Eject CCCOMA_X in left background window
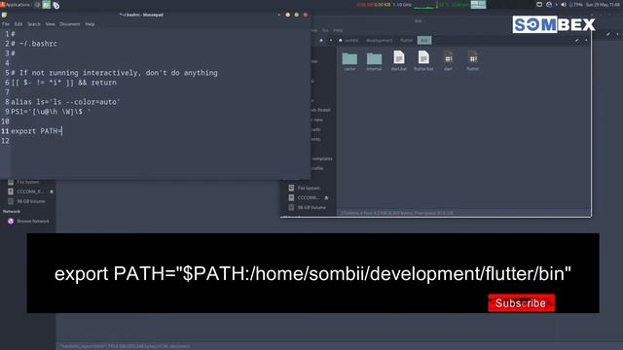The width and height of the screenshot is (623, 350). click(x=52, y=192)
